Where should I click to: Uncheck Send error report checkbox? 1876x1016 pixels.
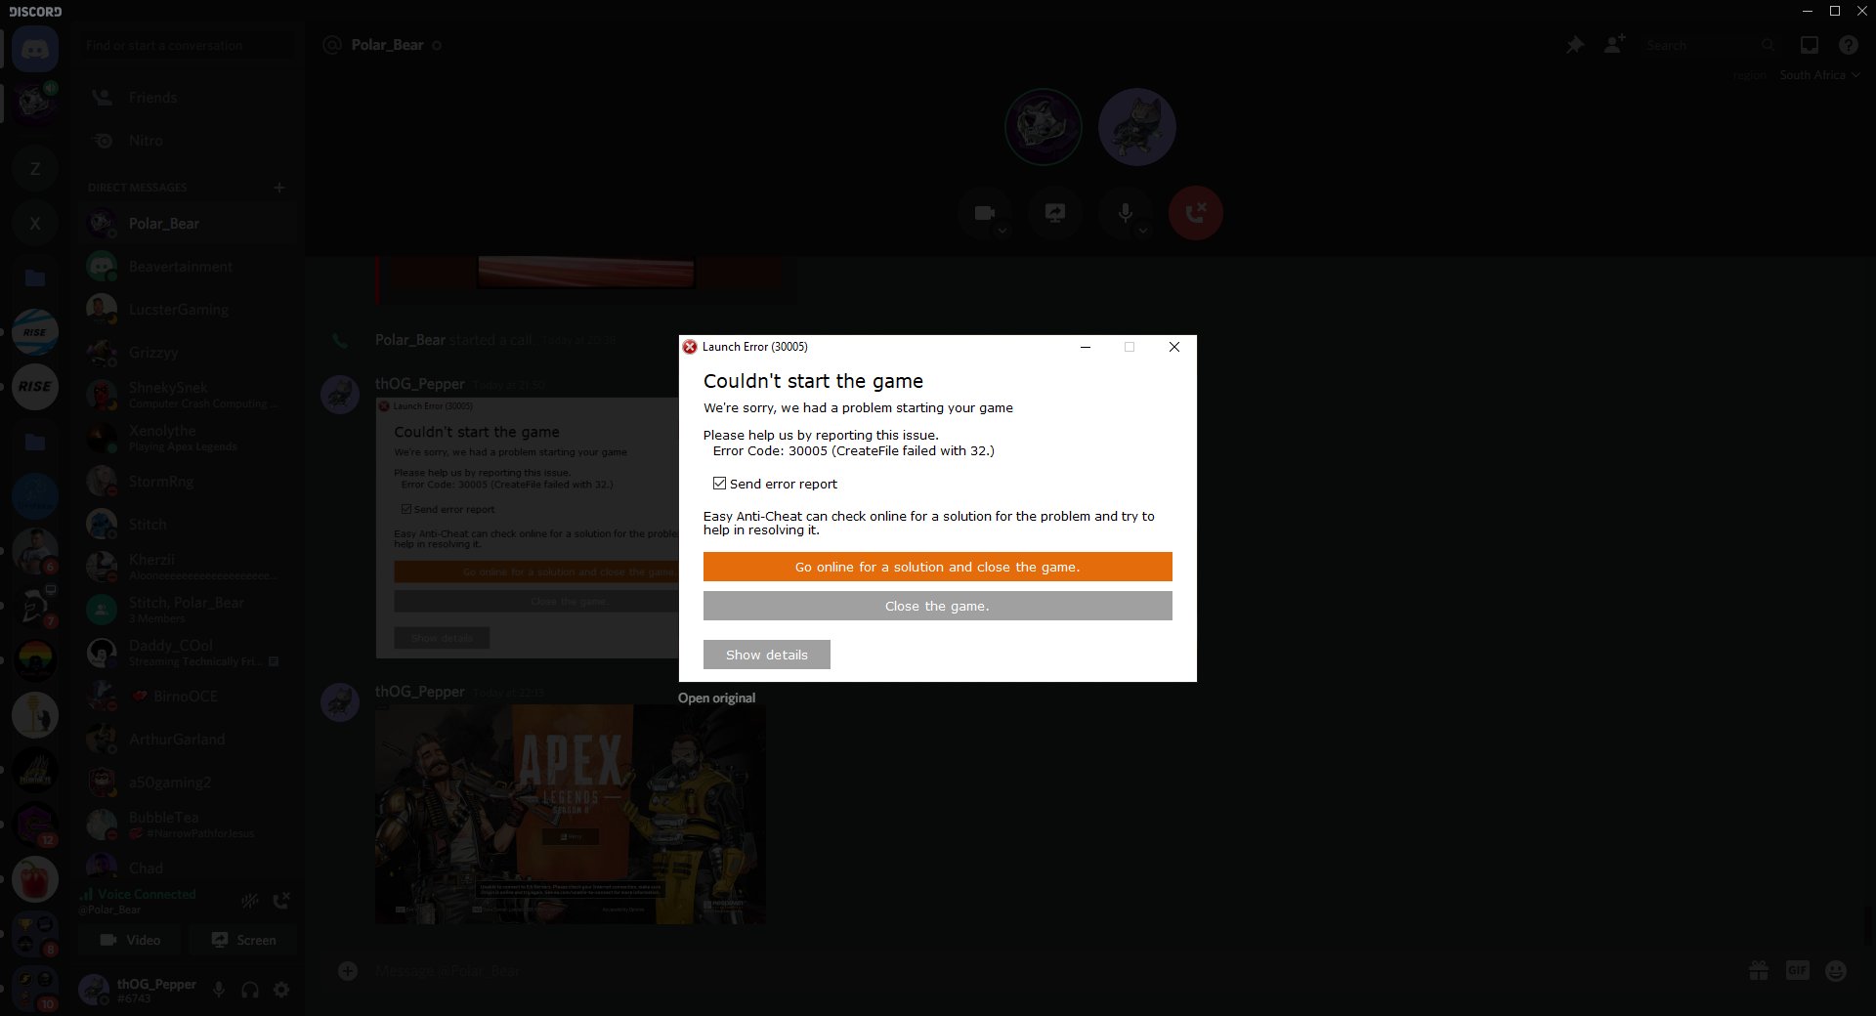[719, 484]
